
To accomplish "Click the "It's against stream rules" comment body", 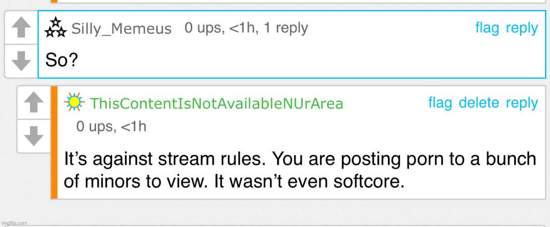I will point(300,170).
